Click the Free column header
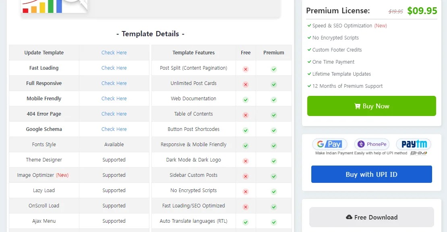This screenshot has width=447, height=232. (x=246, y=52)
